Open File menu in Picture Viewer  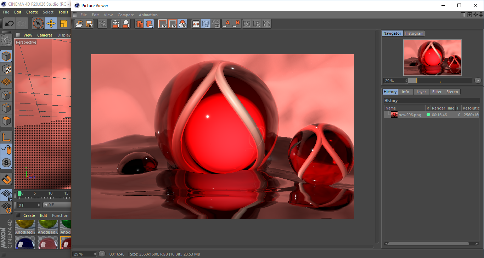[x=84, y=15]
